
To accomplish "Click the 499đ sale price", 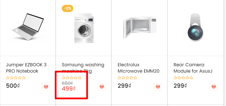I will (x=69, y=89).
